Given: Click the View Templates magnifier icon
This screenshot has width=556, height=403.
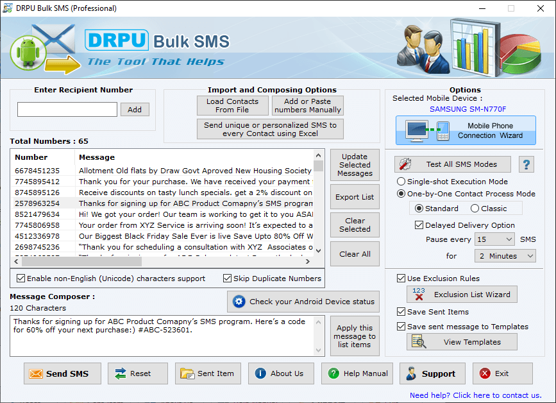Looking at the screenshot, I should click(419, 341).
